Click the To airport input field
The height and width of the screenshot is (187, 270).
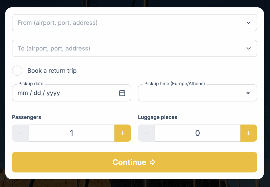tap(105, 48)
